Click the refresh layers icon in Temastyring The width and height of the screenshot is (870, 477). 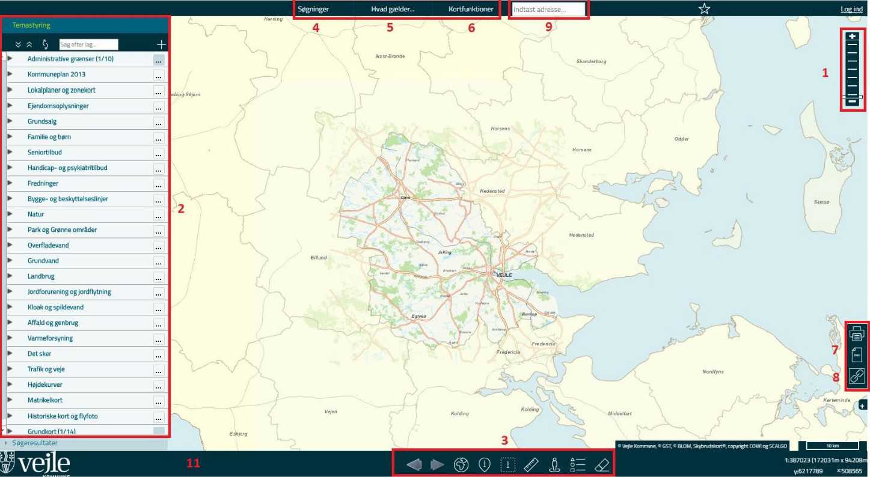pos(44,44)
